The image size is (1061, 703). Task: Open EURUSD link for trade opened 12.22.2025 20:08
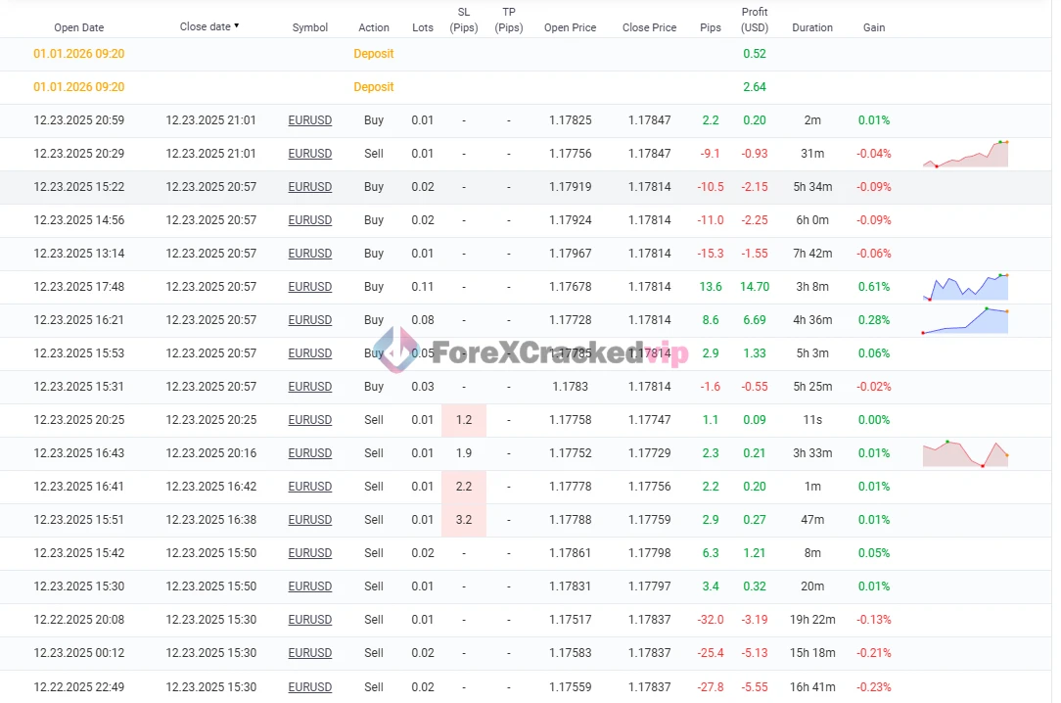pos(309,620)
